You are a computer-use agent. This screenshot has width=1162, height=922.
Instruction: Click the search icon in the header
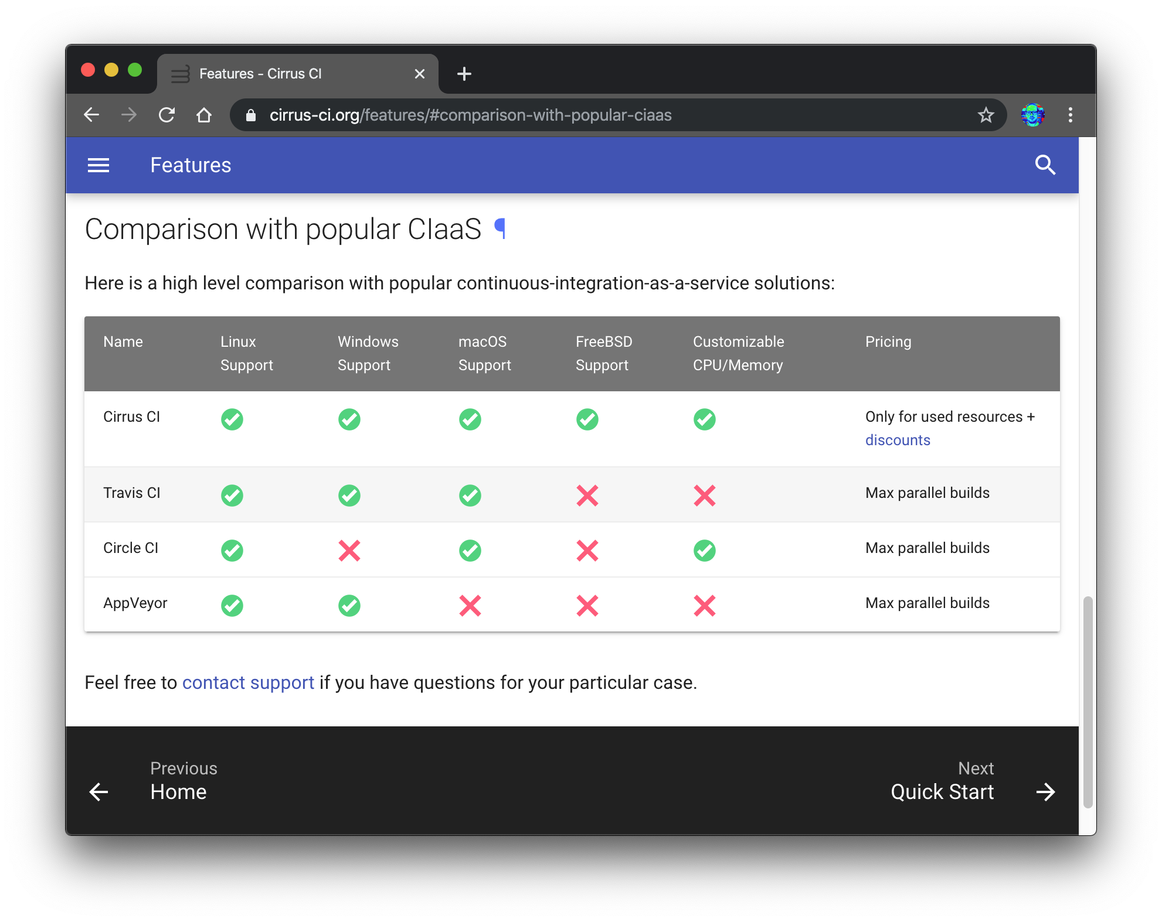[x=1047, y=165]
